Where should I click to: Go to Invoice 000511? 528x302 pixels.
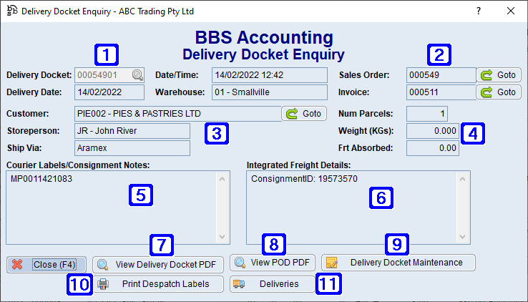point(499,92)
